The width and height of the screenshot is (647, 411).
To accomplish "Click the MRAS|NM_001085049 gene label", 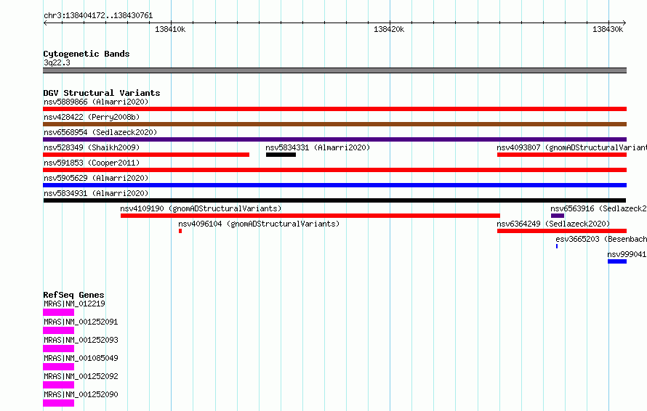I will pos(81,358).
